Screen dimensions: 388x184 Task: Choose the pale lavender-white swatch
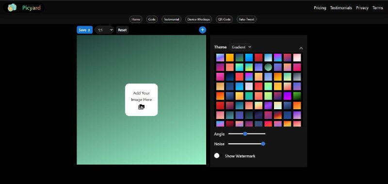(x=249, y=86)
